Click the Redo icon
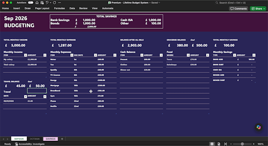This screenshot has height=146, width=268. 54,3
